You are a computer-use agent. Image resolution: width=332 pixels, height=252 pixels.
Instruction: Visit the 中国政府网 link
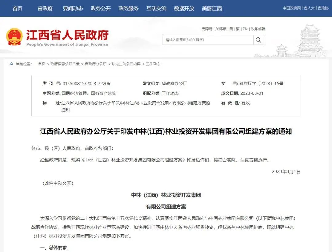coord(291,8)
